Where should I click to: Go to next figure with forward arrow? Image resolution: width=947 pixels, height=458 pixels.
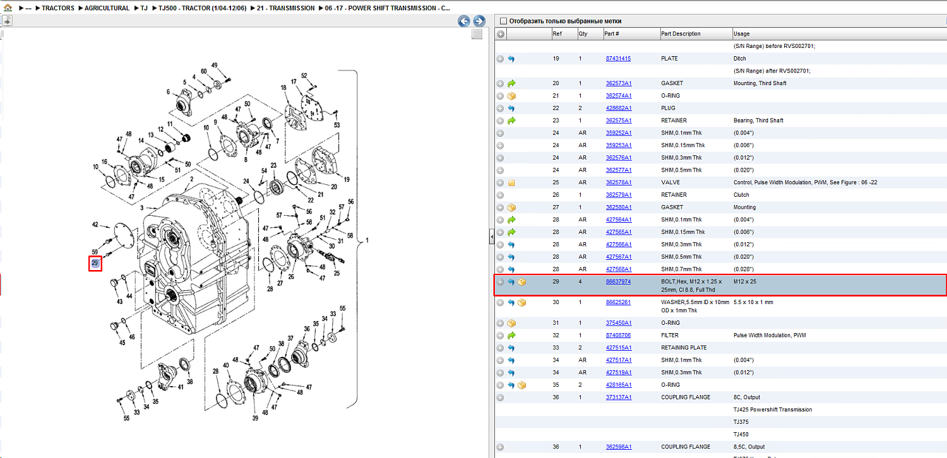point(479,21)
